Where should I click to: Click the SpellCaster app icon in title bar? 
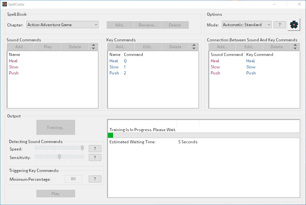(x=4, y=4)
